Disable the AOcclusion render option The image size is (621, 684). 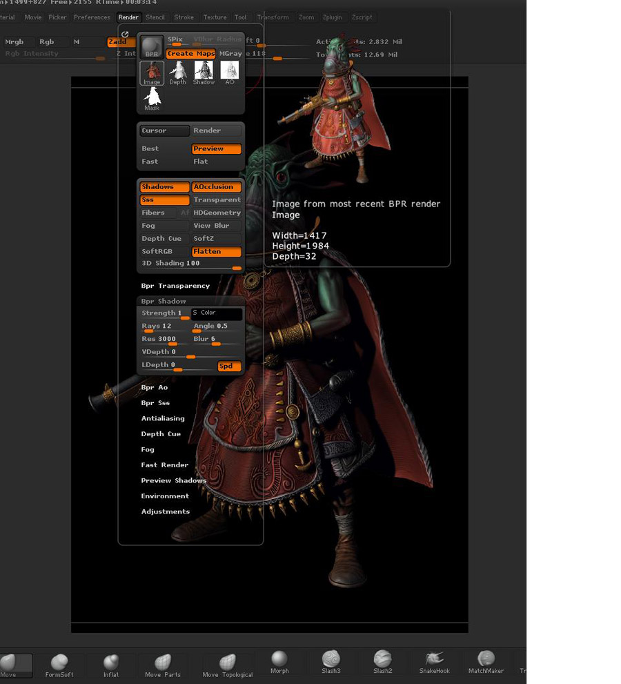(216, 187)
